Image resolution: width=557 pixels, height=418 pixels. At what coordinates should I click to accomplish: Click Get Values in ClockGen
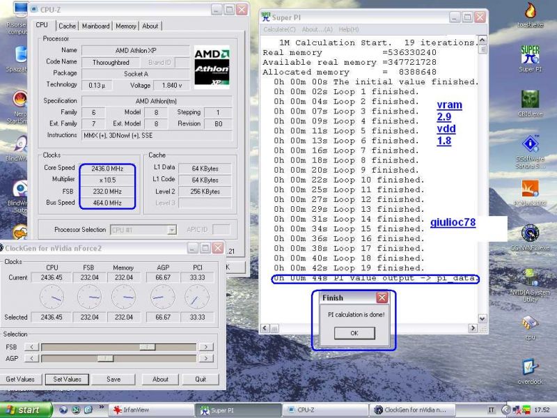20,379
